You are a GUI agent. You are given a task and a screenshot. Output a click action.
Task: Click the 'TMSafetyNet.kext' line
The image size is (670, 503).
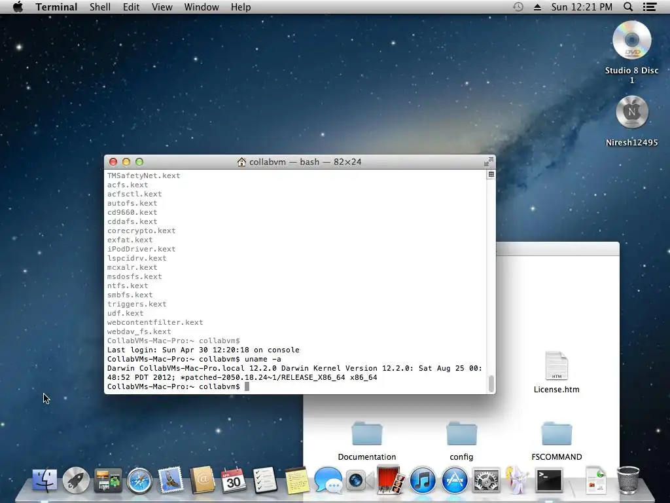pos(143,176)
